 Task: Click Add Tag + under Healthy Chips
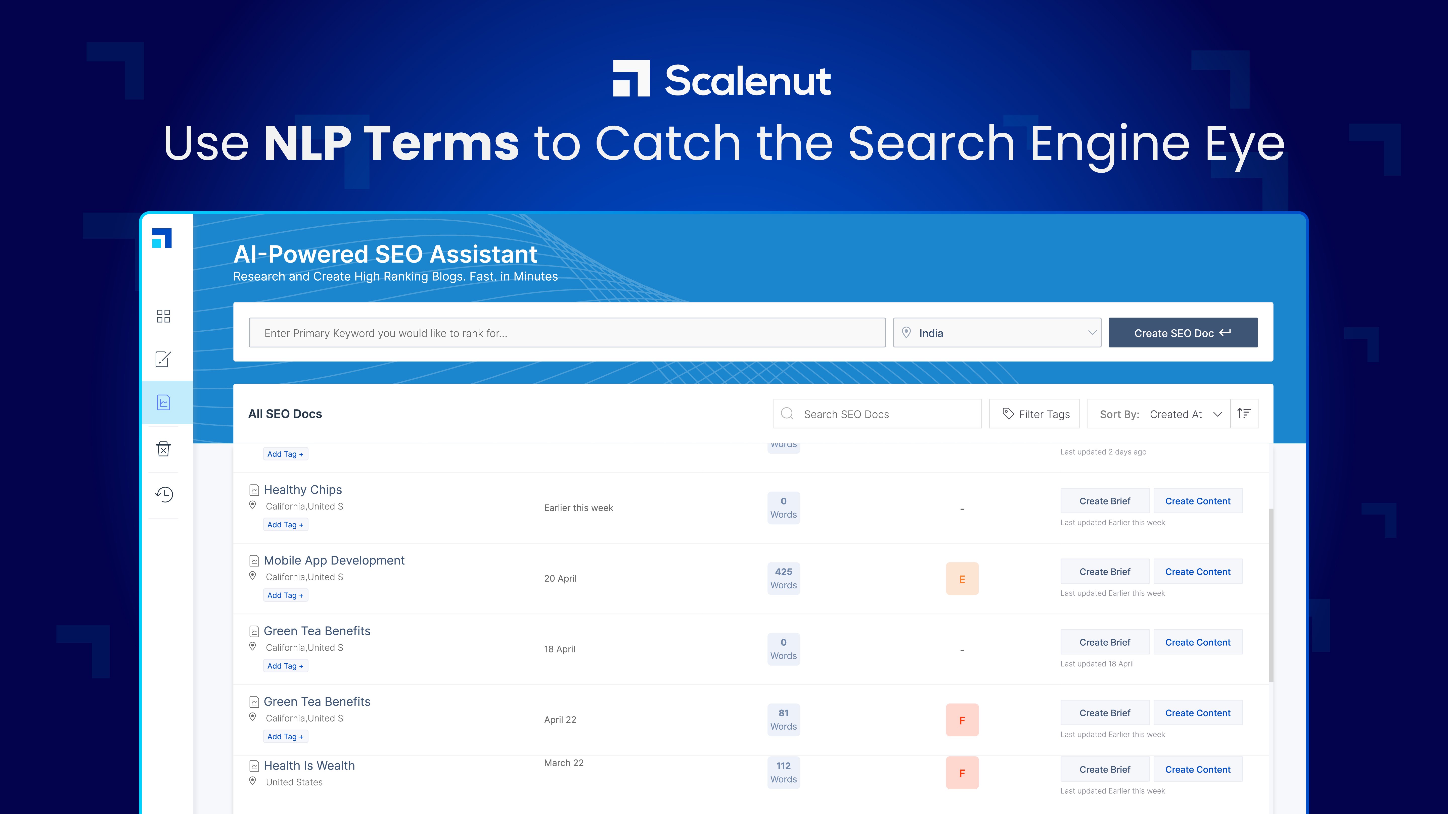click(286, 524)
